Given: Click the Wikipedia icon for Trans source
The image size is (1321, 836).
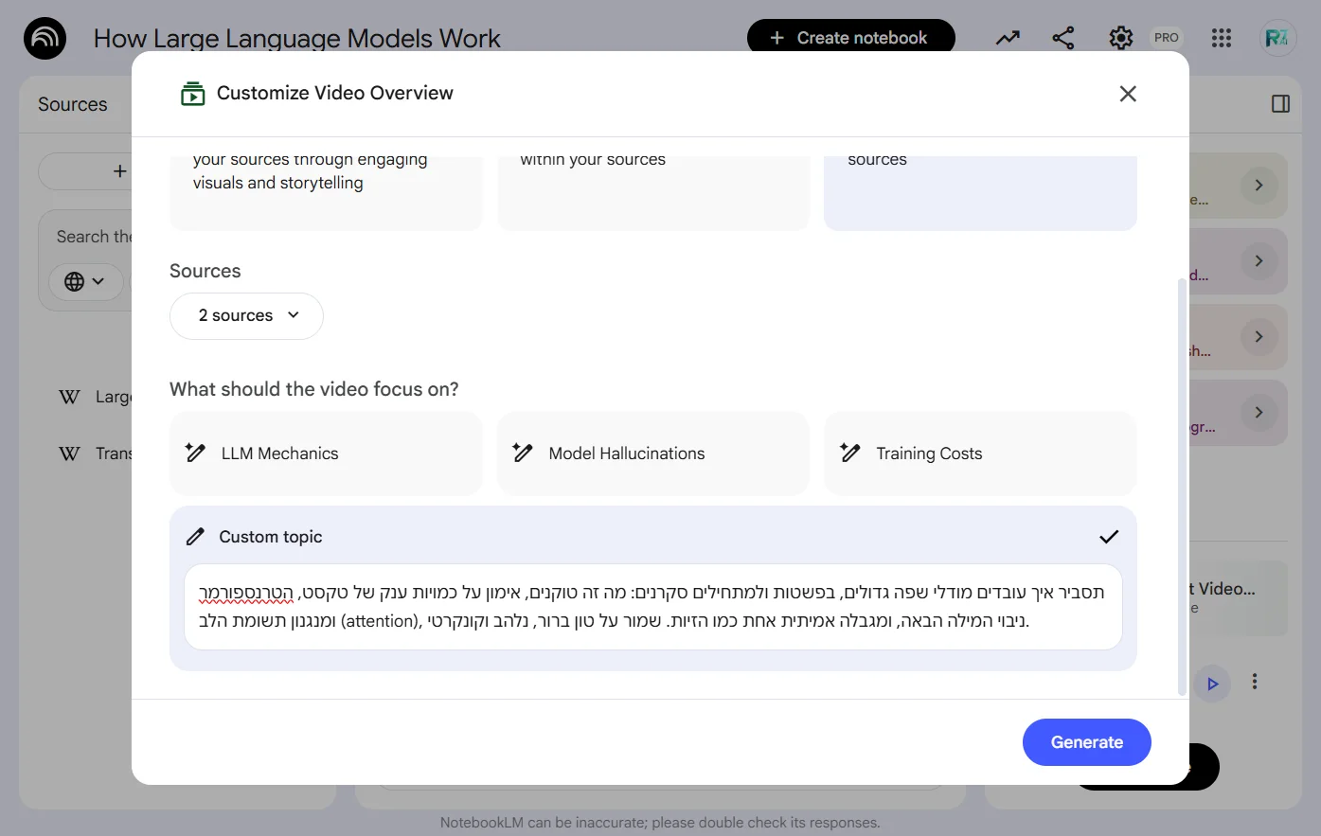Looking at the screenshot, I should click(x=69, y=454).
